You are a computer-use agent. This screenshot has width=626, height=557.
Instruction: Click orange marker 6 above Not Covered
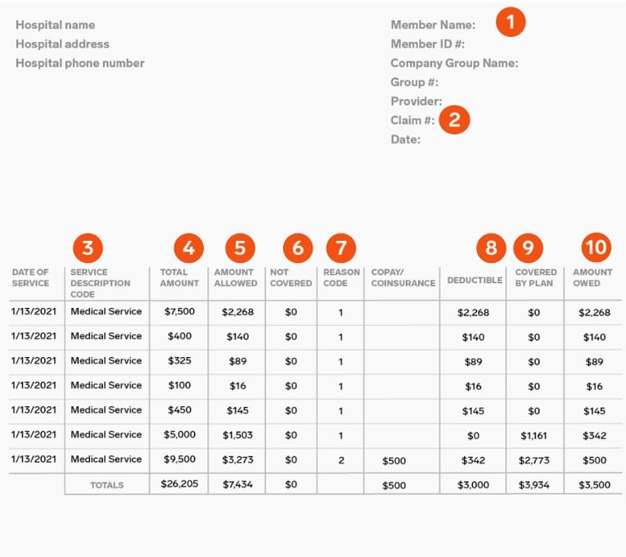(x=298, y=248)
